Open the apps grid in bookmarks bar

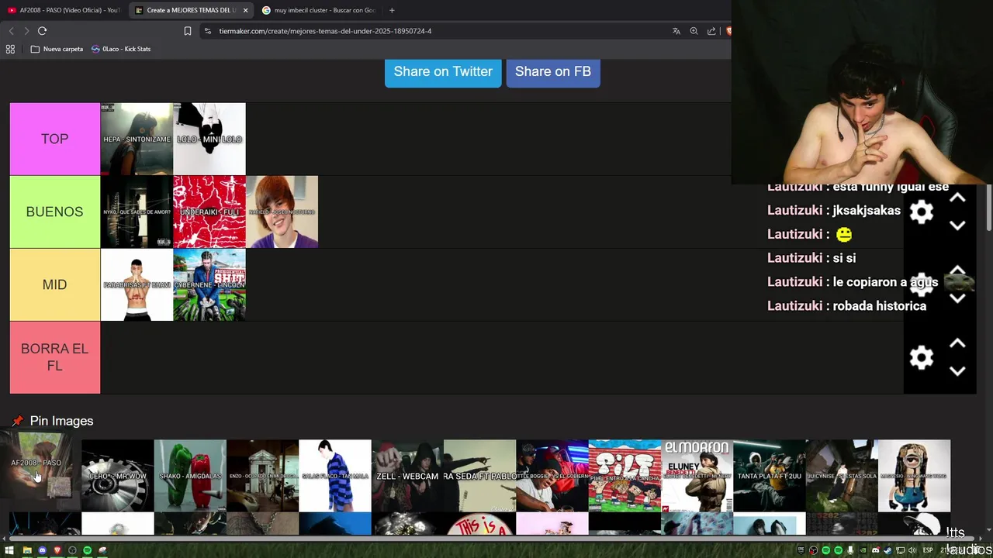10,49
